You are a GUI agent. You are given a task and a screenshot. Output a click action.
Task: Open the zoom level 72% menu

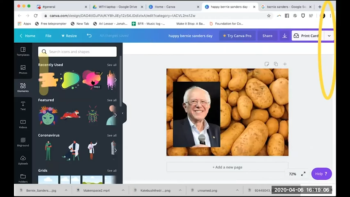pos(292,174)
